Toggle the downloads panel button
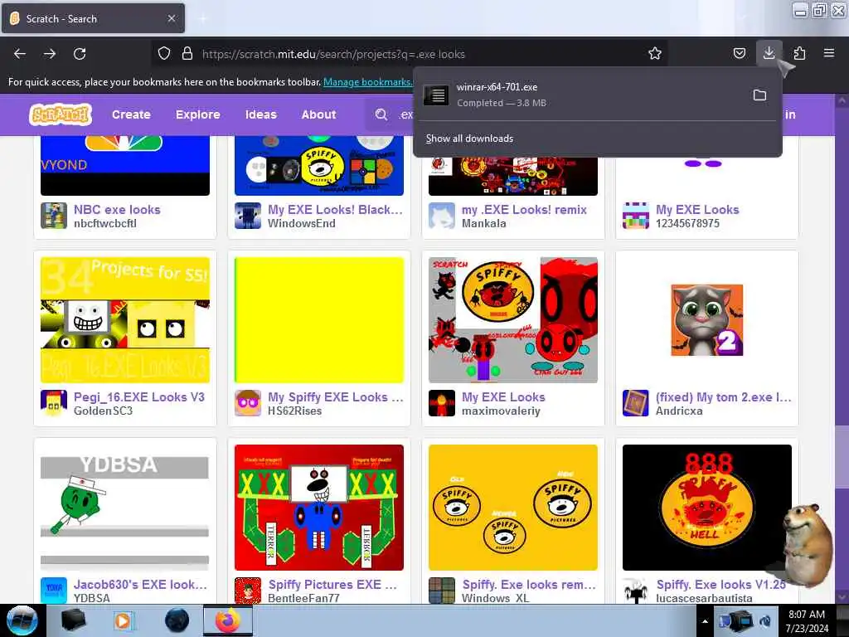The width and height of the screenshot is (849, 637). pos(769,54)
